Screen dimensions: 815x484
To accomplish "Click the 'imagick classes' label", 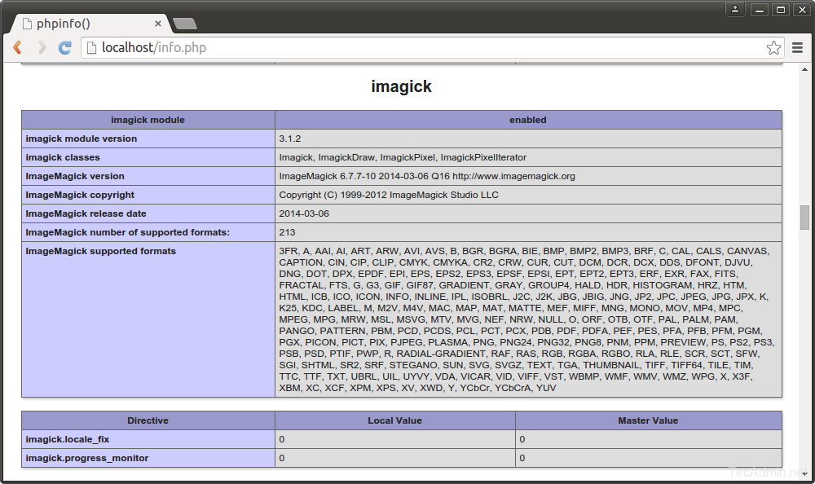I will click(63, 157).
